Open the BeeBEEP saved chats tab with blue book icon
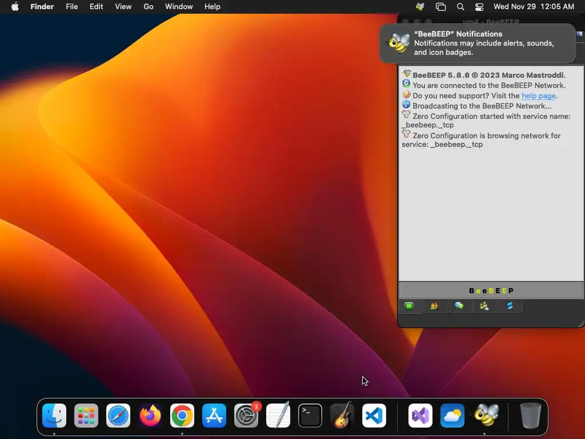This screenshot has height=439, width=585. pos(510,306)
